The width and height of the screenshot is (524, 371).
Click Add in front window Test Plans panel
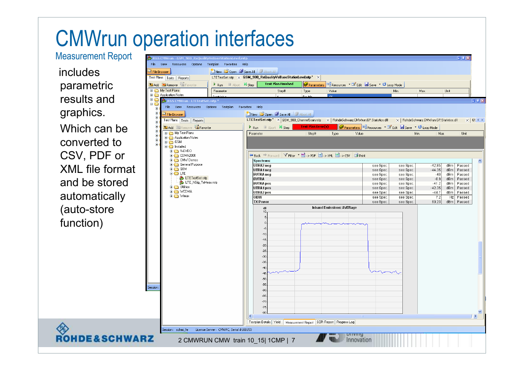pos(168,127)
